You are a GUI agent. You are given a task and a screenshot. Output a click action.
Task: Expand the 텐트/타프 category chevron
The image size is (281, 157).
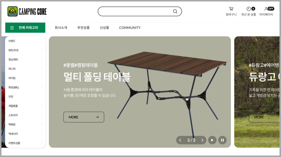42,50
